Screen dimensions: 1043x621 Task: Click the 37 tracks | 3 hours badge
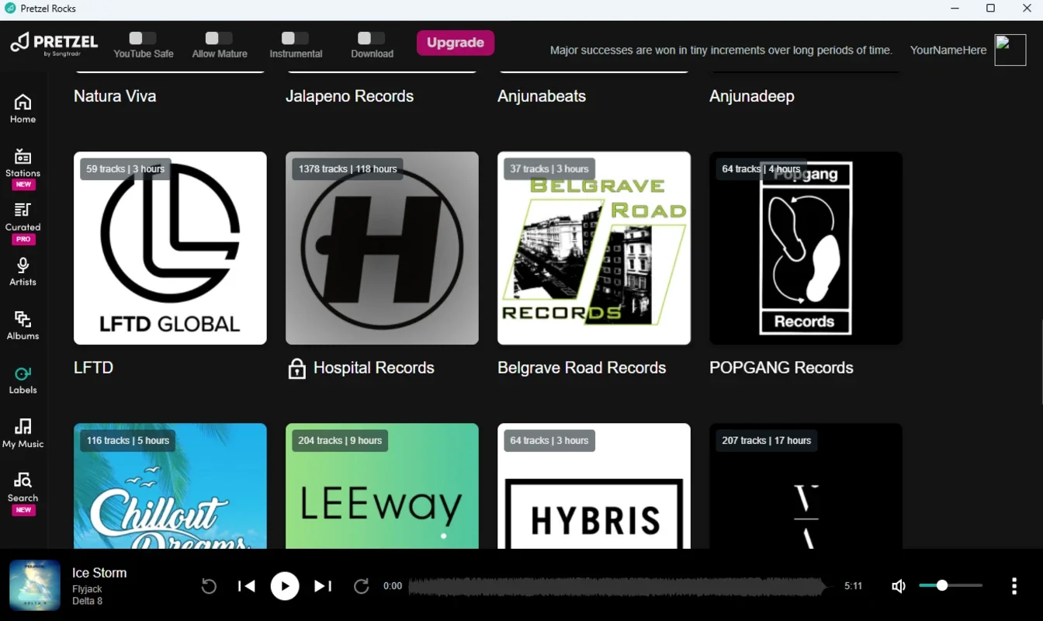point(549,168)
